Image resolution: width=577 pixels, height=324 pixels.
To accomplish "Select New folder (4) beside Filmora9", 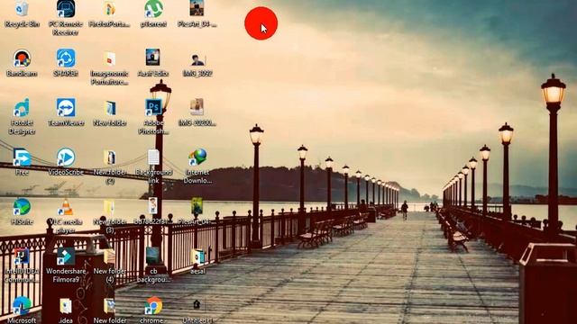I will [109, 256].
